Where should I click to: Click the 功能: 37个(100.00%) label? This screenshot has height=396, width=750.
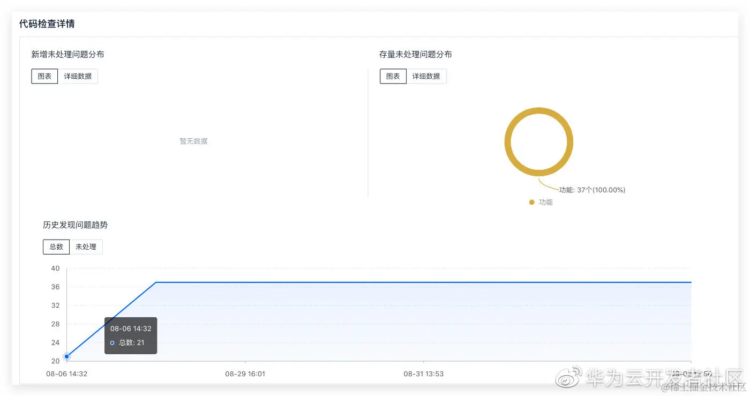tap(591, 190)
